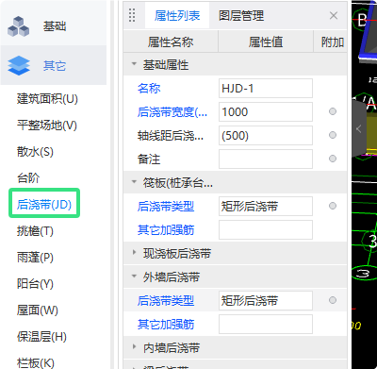Click the 轴线距后浇... property label
Image resolution: width=377 pixels, height=369 pixels.
click(171, 136)
